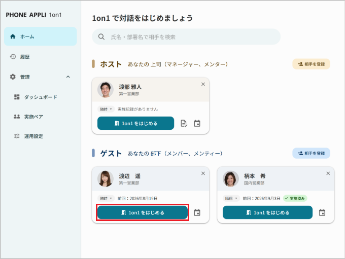Click 国内営業部 department text
345x259 pixels.
click(254, 183)
